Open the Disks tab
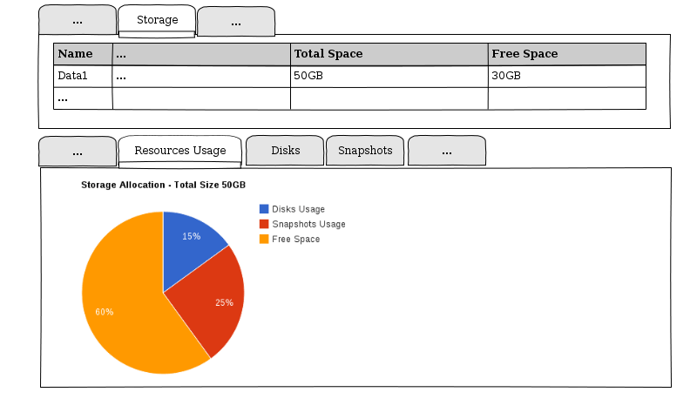Screen dimensions: 697x399 pyautogui.click(x=285, y=151)
